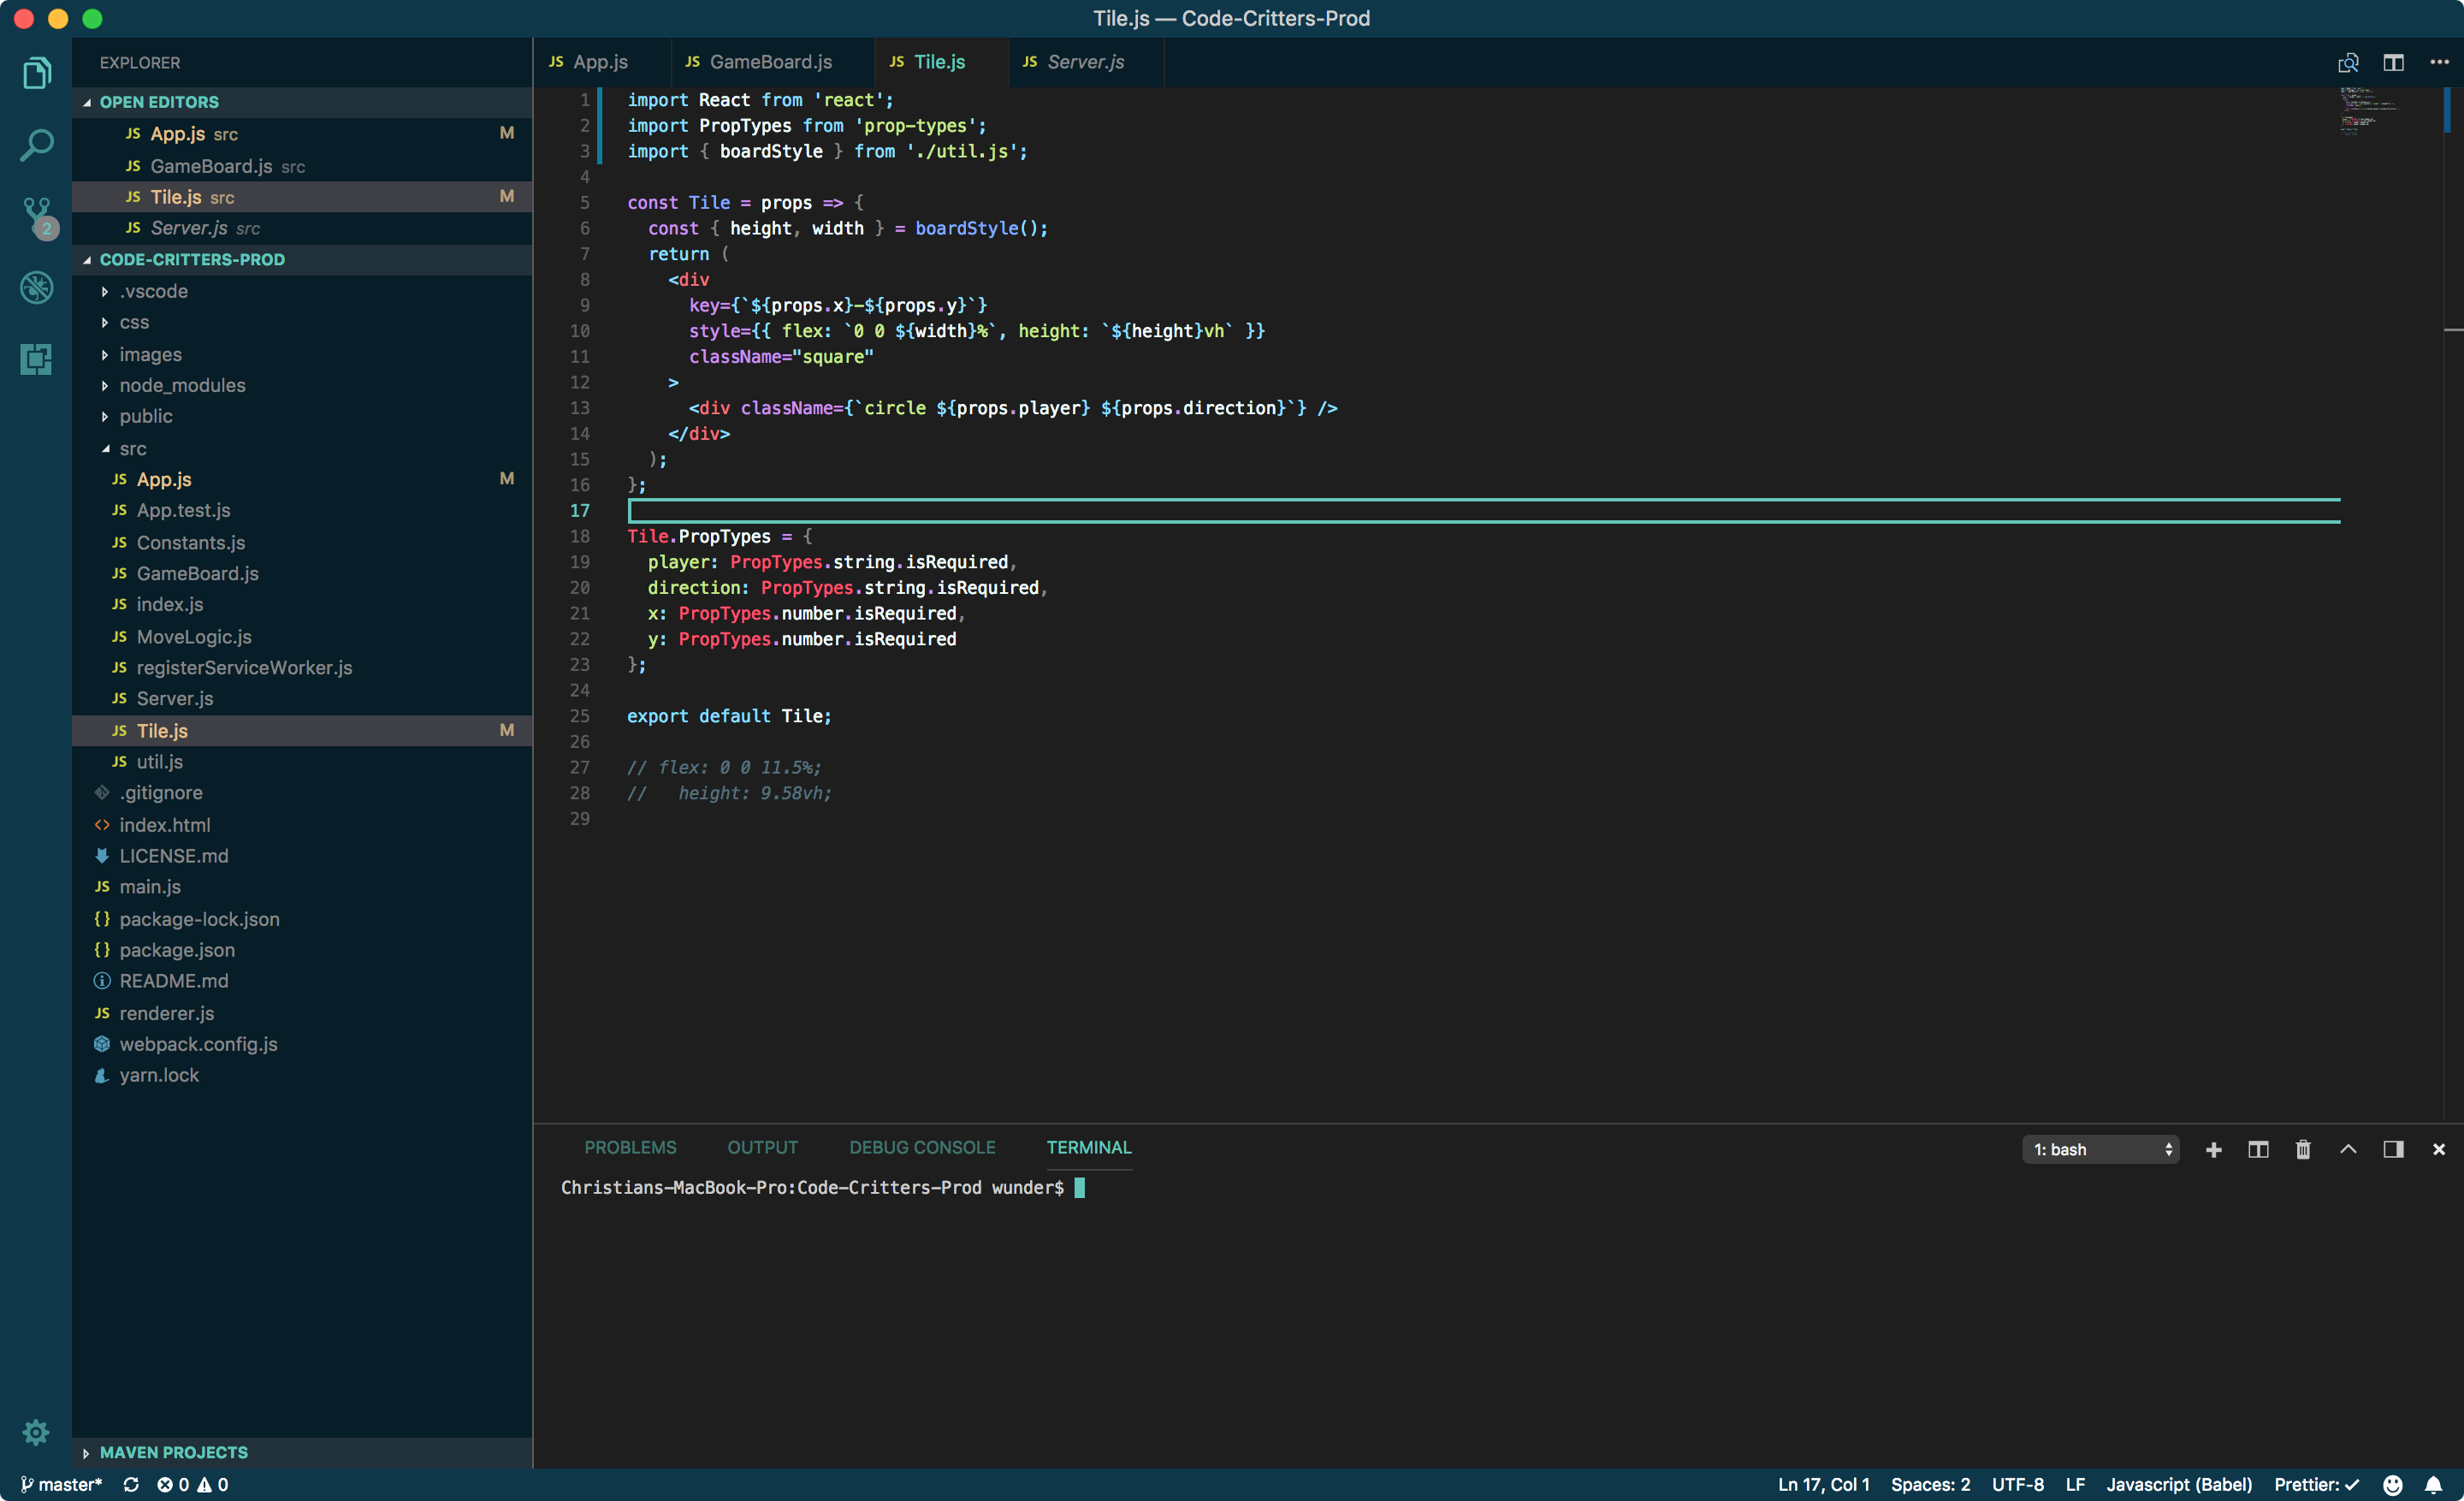Split the editor with the toolbar icon

coord(2393,62)
